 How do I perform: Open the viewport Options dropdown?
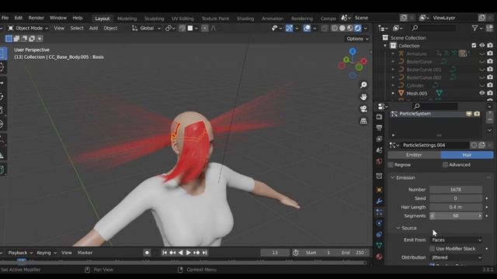pyautogui.click(x=357, y=39)
